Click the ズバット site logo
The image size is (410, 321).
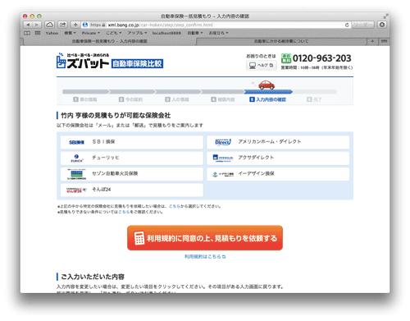pos(110,61)
